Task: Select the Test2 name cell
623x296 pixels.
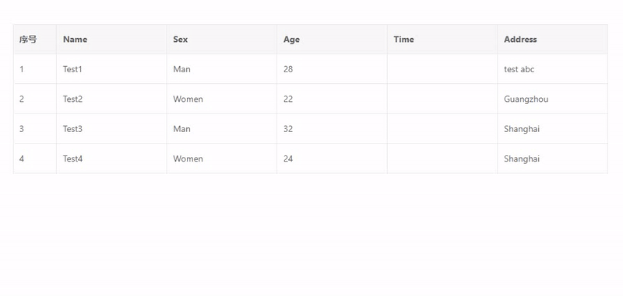Action: pos(111,99)
